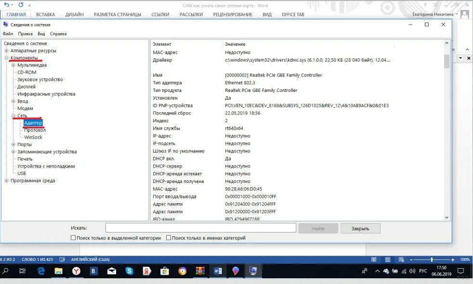Screen dimensions: 473x284
Task: Switch to Word via its taskbar icon
Action: (218, 271)
